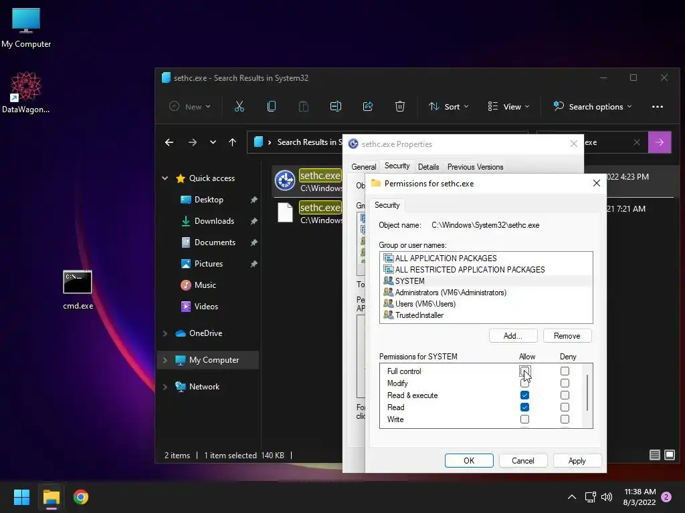Open File Explorer from the taskbar
Viewport: 685px width, 513px height.
pyautogui.click(x=51, y=497)
